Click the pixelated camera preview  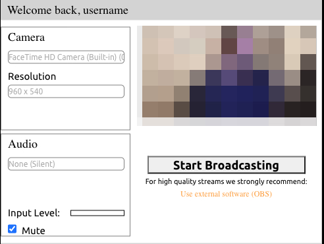pyautogui.click(x=229, y=71)
